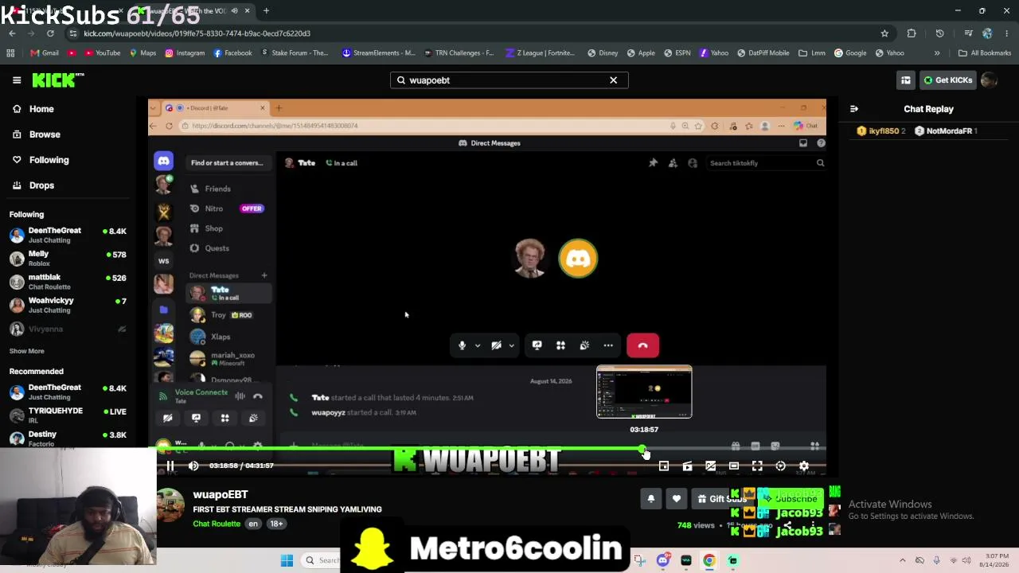The image size is (1019, 573).
Task: Click the screen share icon in Discord call controls
Action: click(x=537, y=345)
